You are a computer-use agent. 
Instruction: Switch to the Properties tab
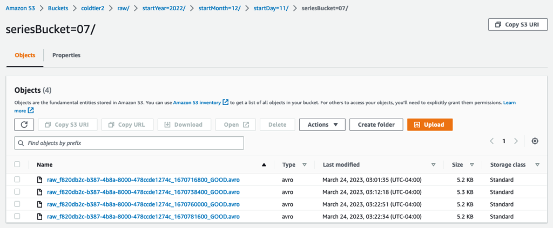pyautogui.click(x=66, y=55)
